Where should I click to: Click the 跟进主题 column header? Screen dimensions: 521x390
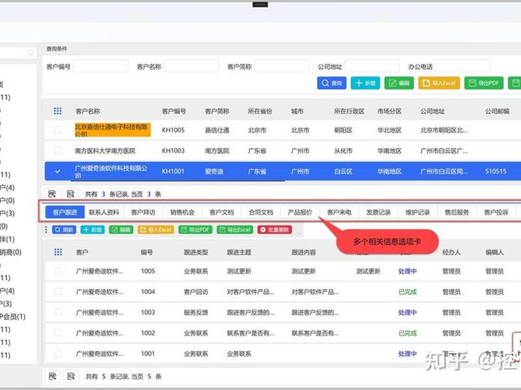(239, 252)
